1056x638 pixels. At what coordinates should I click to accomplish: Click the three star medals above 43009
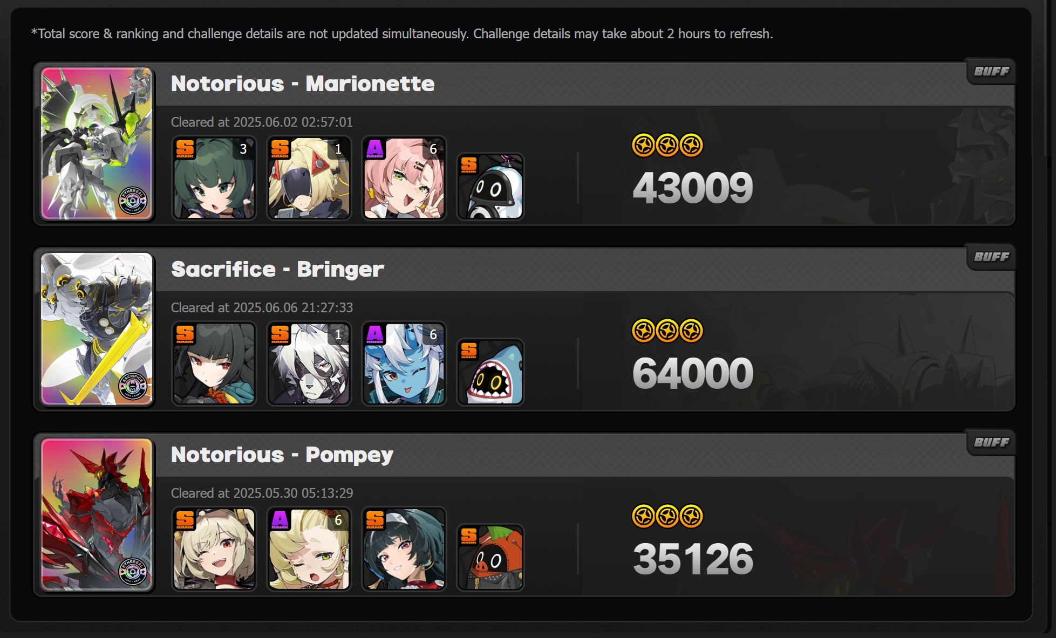point(667,145)
